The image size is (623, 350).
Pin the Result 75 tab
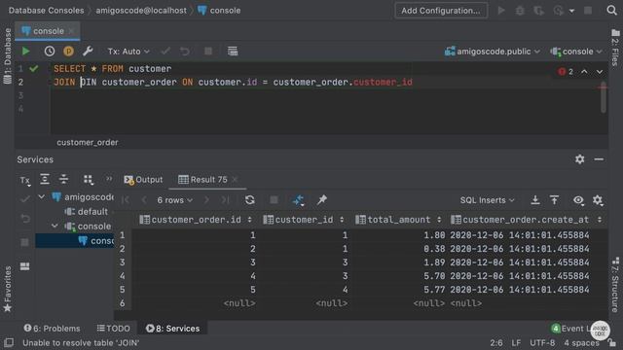322,200
